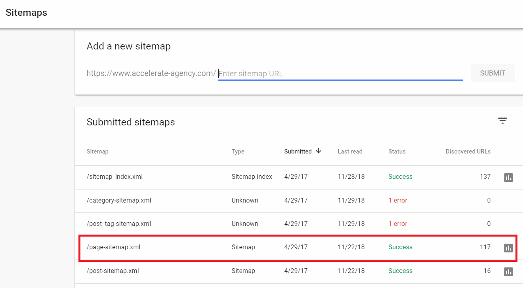
Task: Click the Submitted sort arrow
Action: point(319,151)
